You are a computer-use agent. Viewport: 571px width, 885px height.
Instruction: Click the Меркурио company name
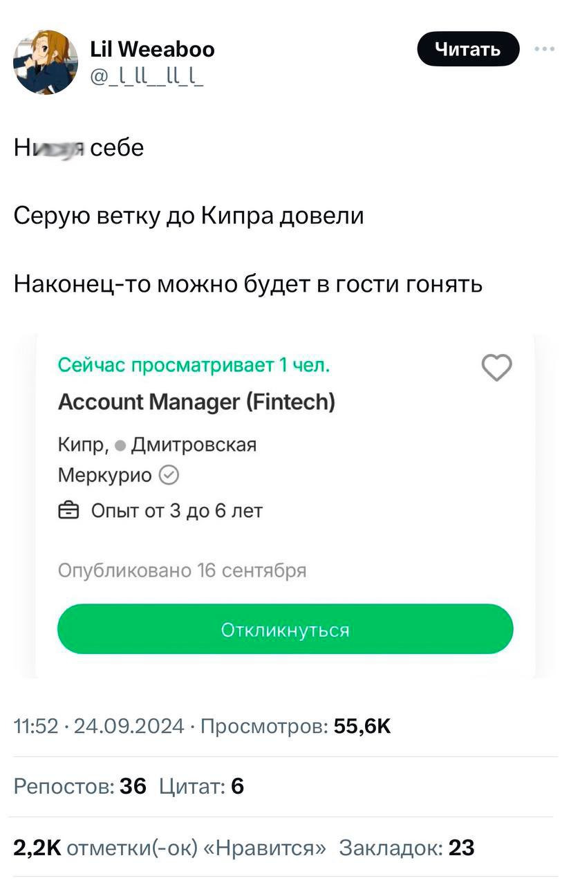click(x=104, y=476)
